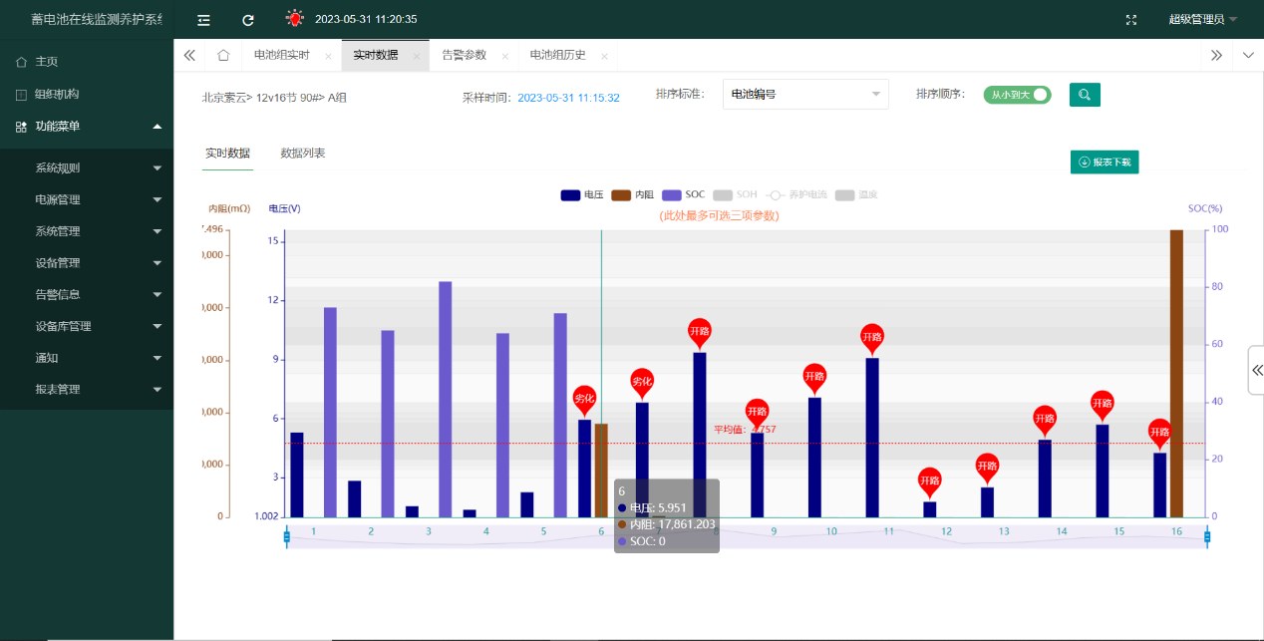Open the 电池编号 sort standard dropdown
The image size is (1264, 641).
[803, 95]
